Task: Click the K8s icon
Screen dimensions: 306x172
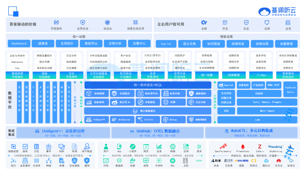Action: coord(173,161)
